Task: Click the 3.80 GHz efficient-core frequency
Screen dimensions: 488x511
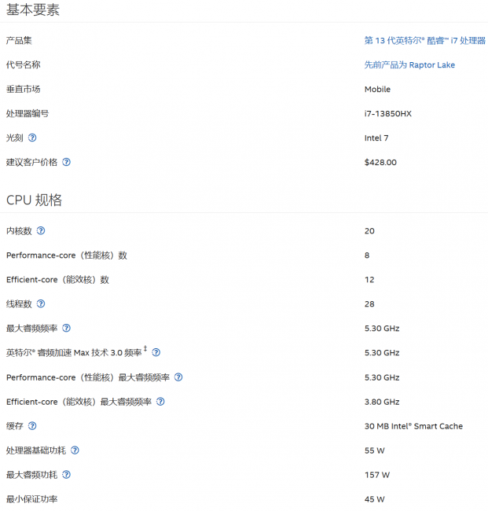Action: coord(382,402)
